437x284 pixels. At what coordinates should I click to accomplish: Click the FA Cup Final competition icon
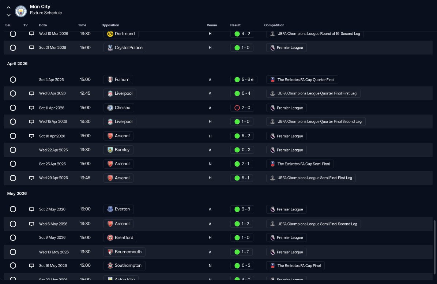(x=272, y=266)
